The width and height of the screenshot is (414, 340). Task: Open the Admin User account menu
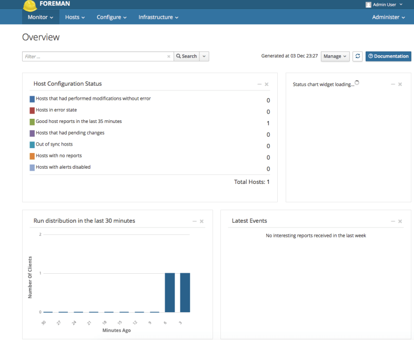(x=384, y=5)
